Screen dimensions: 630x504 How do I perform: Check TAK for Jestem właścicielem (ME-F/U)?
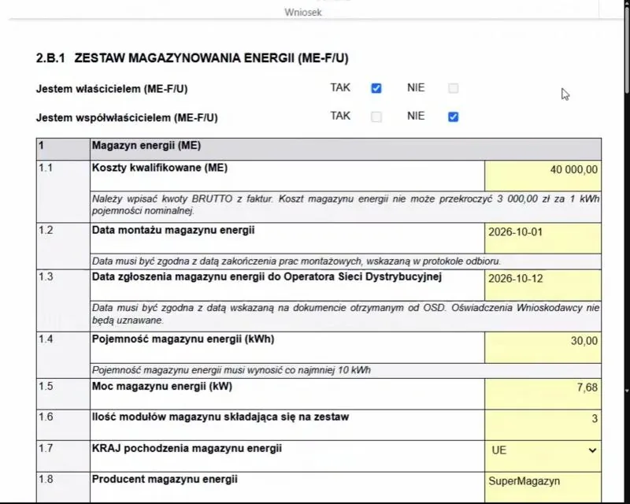pos(376,88)
